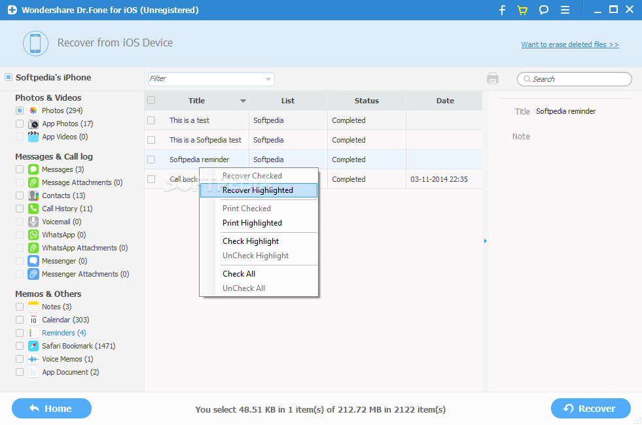
Task: Check the Messages (3) checkbox
Action: click(20, 169)
